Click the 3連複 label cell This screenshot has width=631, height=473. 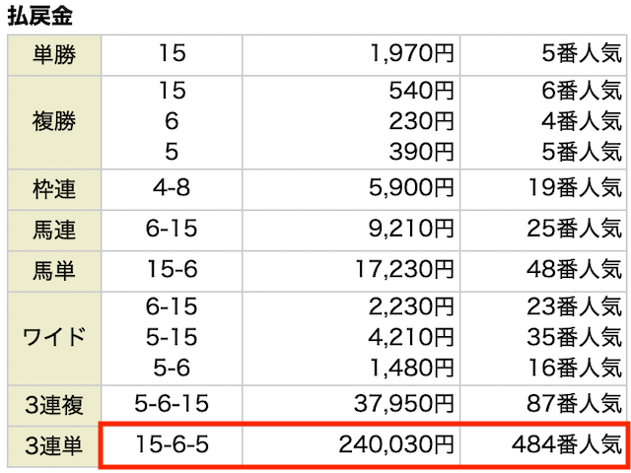(54, 405)
